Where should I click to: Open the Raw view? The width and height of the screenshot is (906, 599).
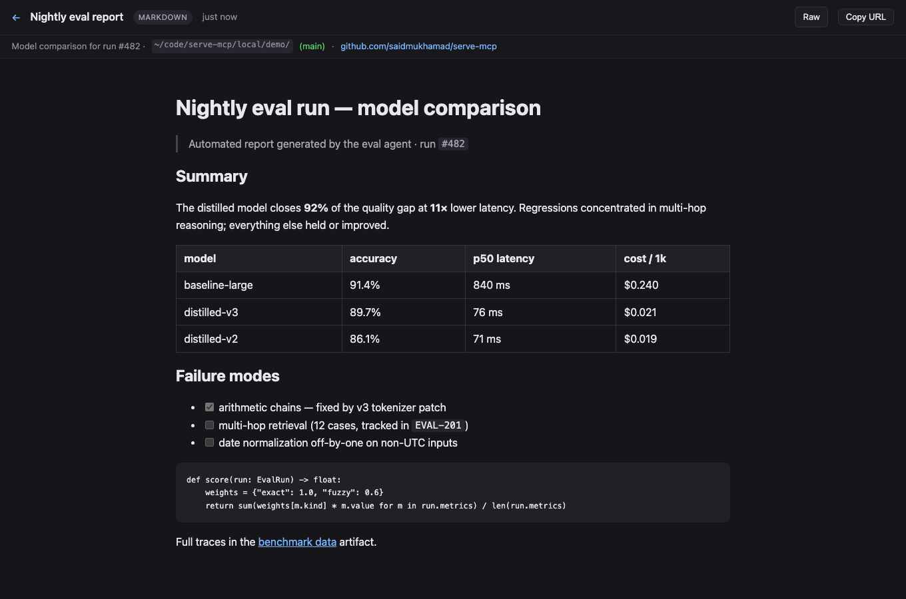(811, 17)
